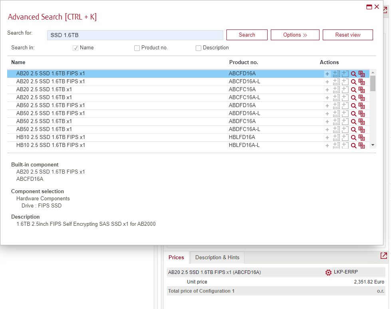
Task: Select row with product no. ABDFC16A-L
Action: click(x=188, y=129)
